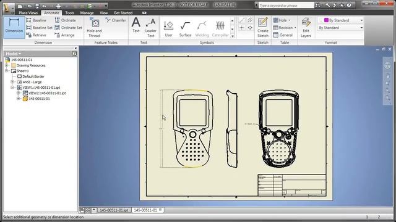This screenshot has height=222, width=396.
Task: Open the General table tool
Action: [x=283, y=35]
